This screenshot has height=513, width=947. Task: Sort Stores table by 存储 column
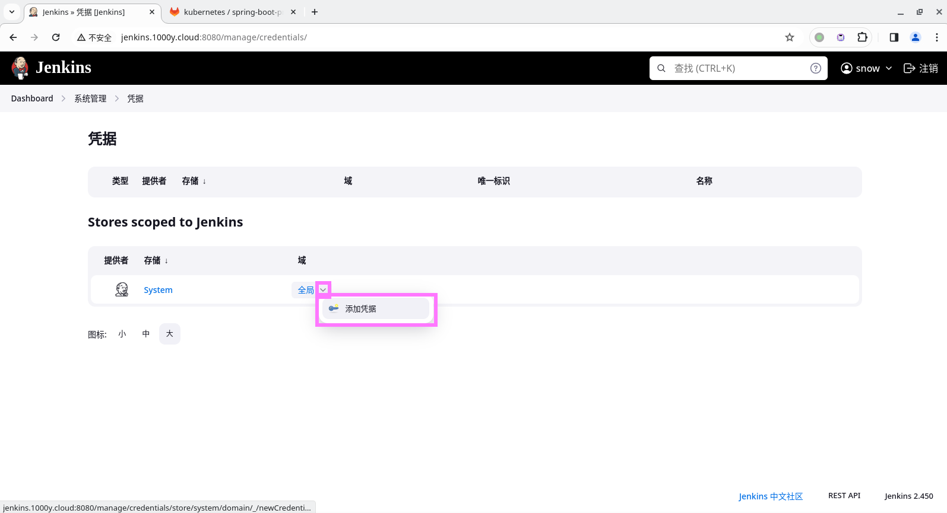tap(156, 260)
